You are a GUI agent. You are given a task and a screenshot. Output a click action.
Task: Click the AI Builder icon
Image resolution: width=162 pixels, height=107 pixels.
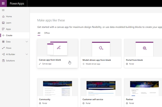point(3,54)
